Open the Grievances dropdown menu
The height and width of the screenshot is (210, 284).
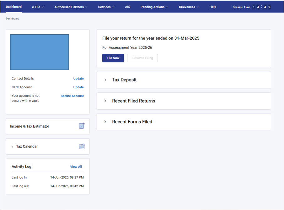(x=189, y=7)
